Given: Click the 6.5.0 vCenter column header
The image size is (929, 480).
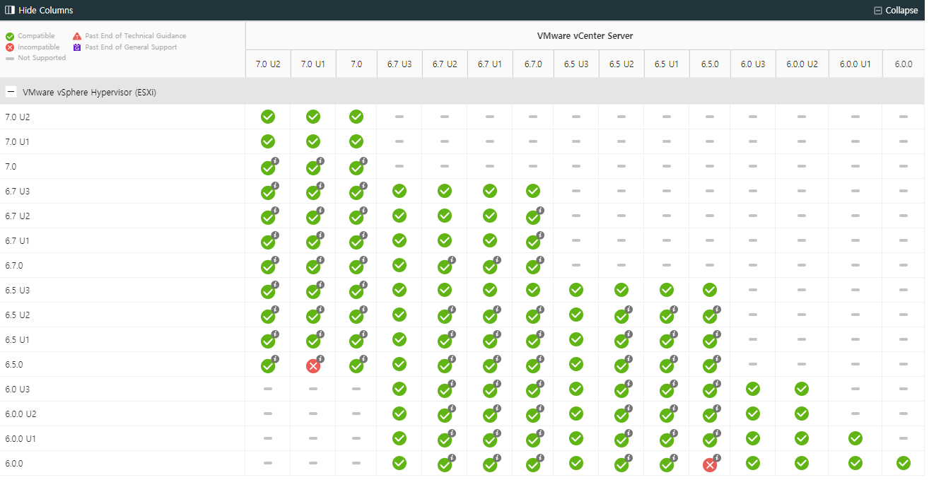Looking at the screenshot, I should (x=710, y=64).
